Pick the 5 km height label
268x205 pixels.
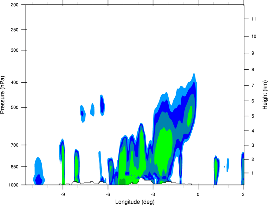click(253, 116)
